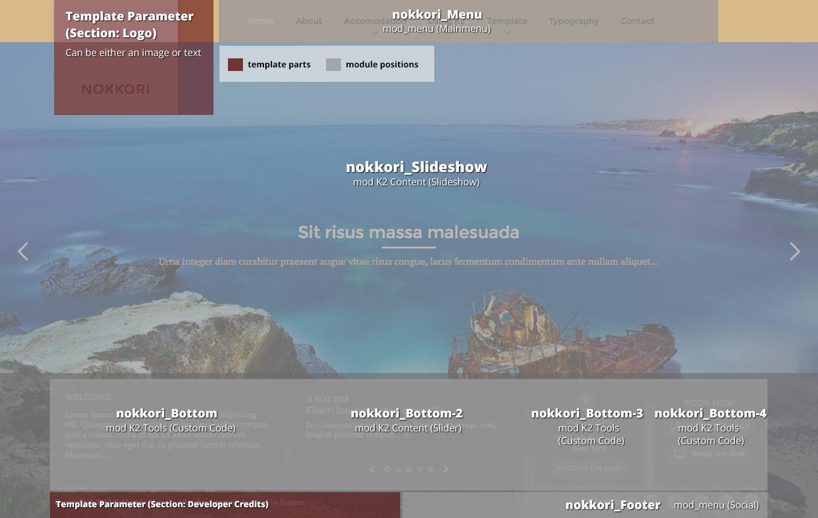The width and height of the screenshot is (818, 518).
Task: Click the slide excerpt starting Urna integer diam
Action: point(408,262)
